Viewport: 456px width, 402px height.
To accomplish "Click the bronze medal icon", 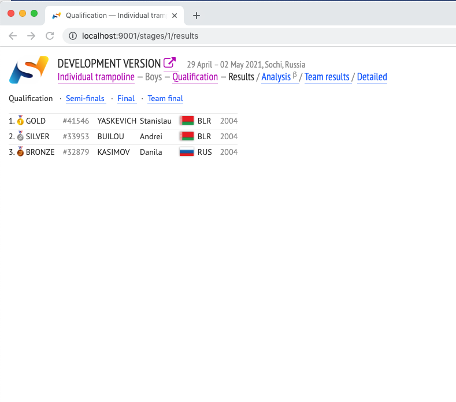I will (x=20, y=151).
